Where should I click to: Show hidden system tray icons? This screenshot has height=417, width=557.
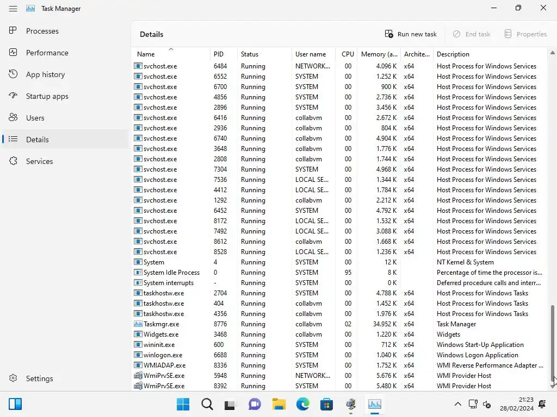[458, 404]
